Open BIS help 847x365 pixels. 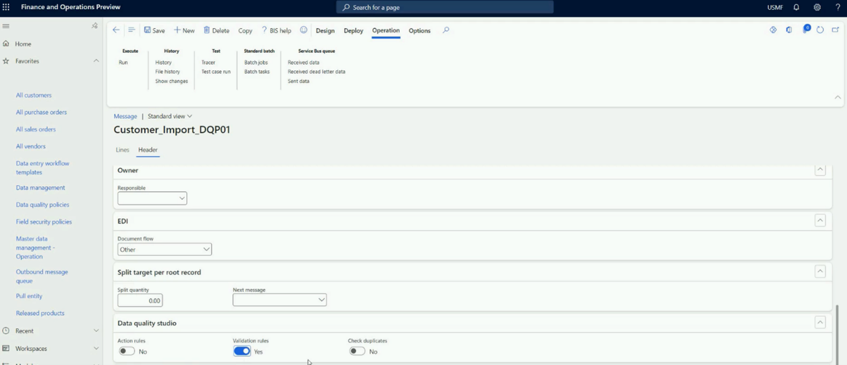point(276,30)
